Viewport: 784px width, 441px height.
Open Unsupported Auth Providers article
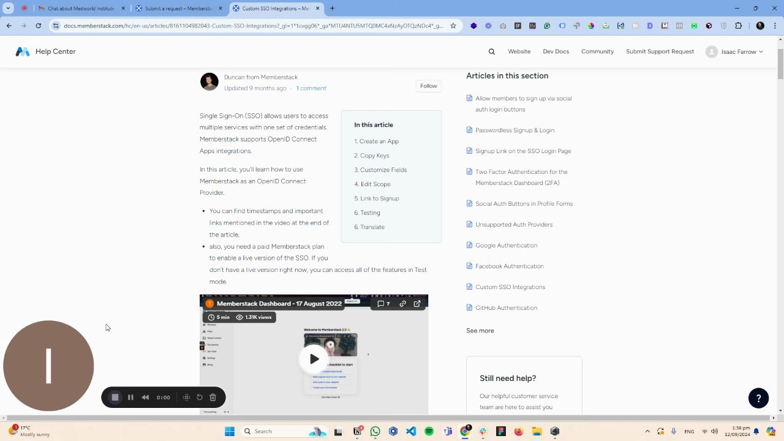click(514, 225)
